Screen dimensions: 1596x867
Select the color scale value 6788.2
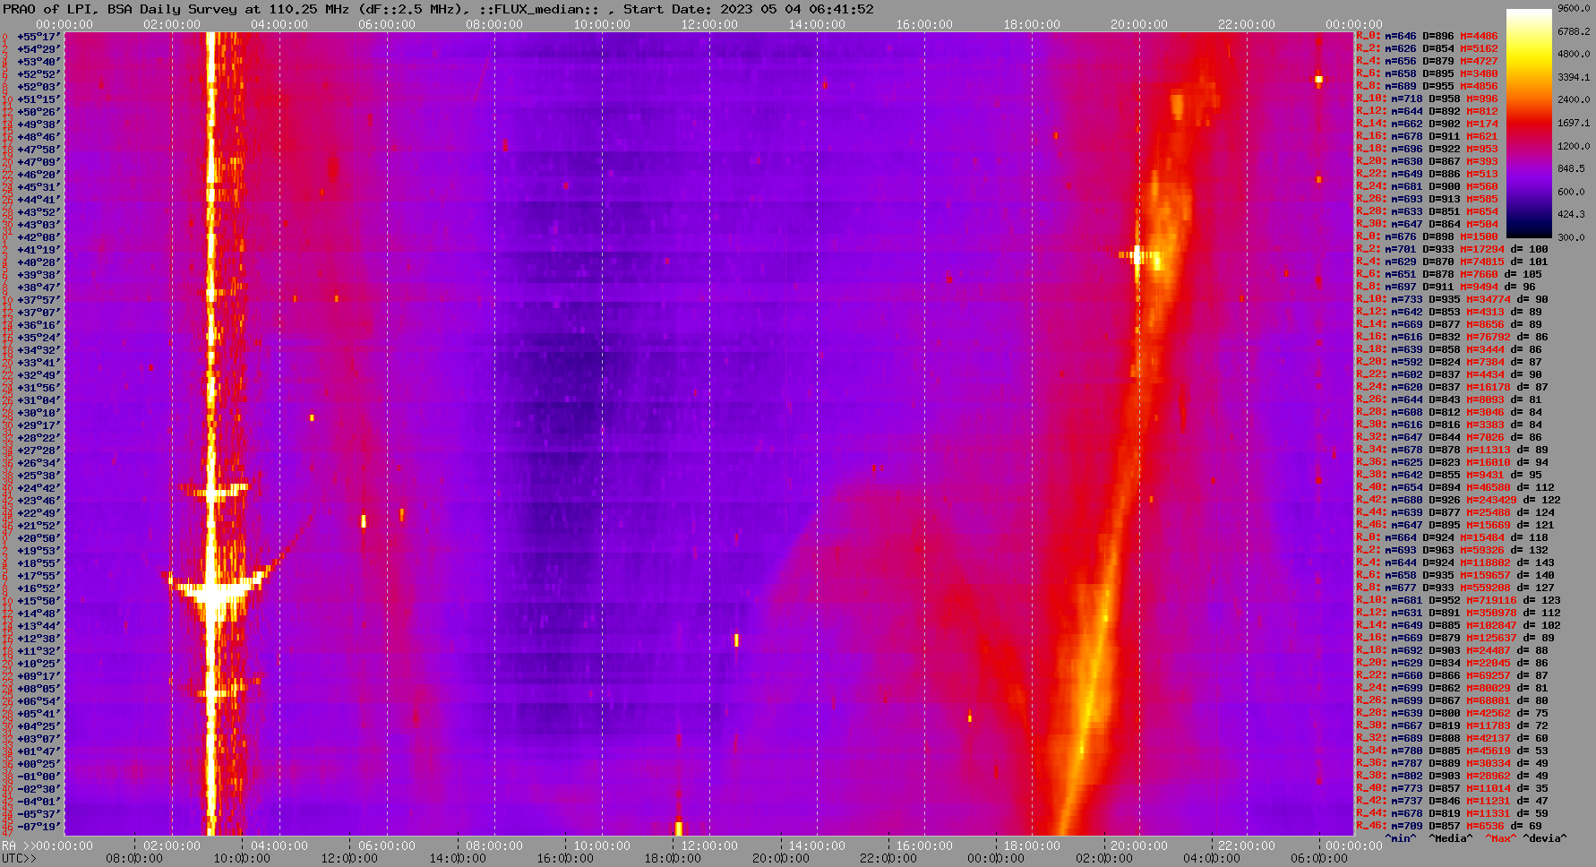1575,31
